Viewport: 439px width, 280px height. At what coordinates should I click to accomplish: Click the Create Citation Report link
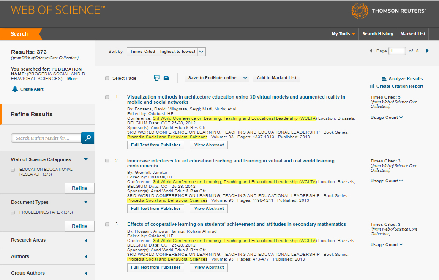[400, 86]
